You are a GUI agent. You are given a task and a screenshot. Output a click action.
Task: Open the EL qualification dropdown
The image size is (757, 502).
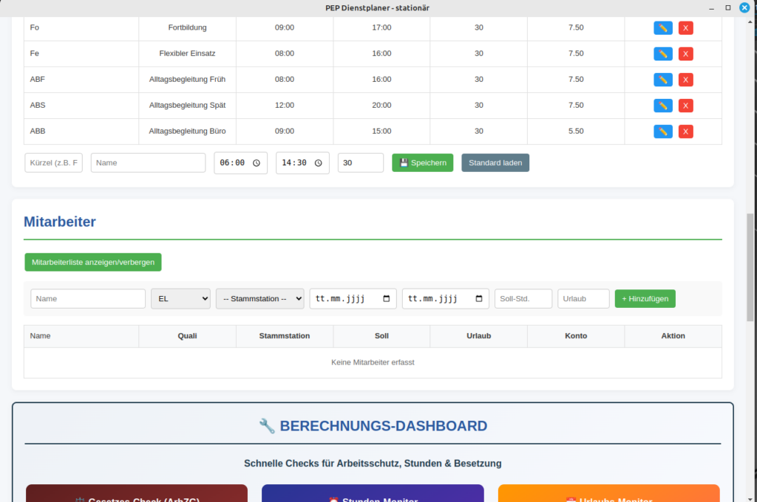point(180,299)
